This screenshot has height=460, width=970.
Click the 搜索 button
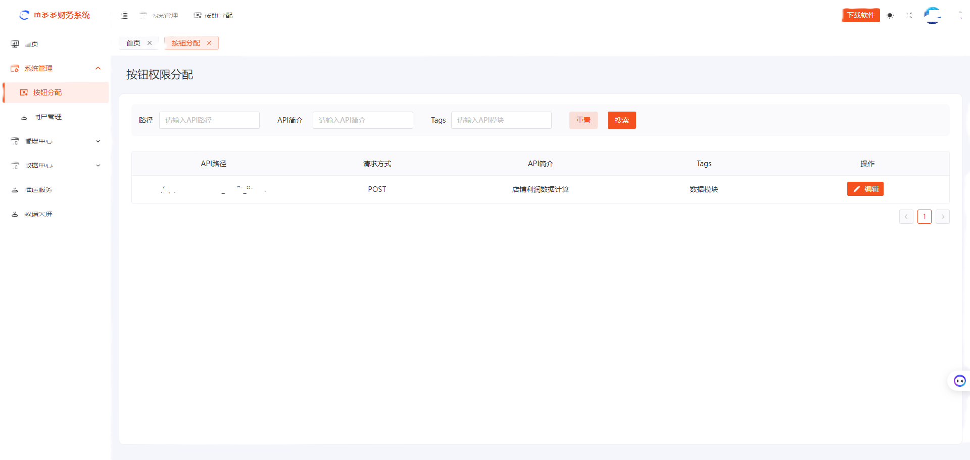(621, 120)
